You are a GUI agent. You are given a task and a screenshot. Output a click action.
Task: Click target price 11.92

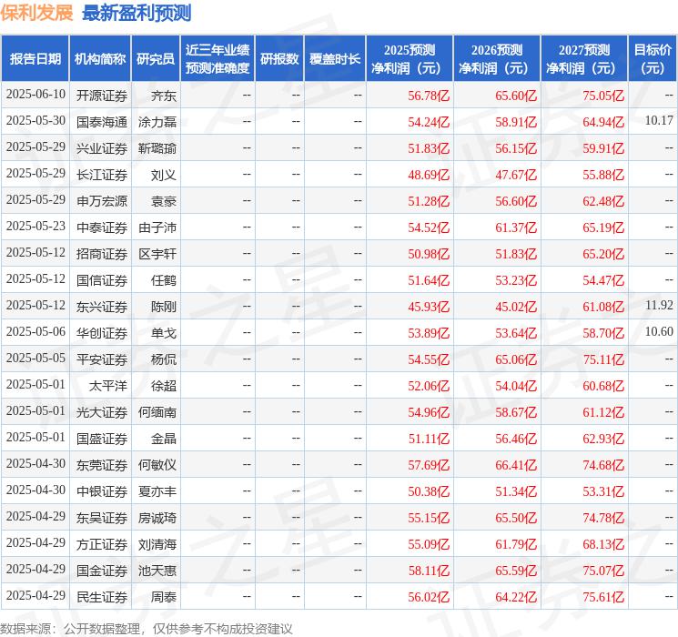[659, 306]
